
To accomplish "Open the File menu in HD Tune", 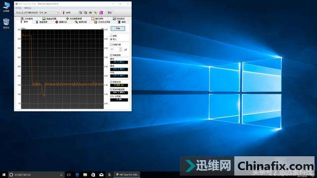I will [x=18, y=8].
